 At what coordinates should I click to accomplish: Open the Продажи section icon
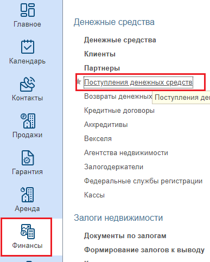28,121
